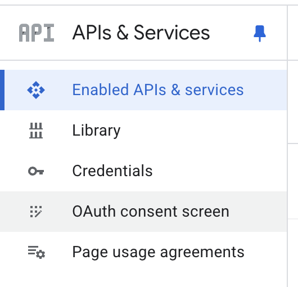This screenshot has height=287, width=298.
Task: Unpin APIs & Services with the pin icon
Action: [260, 33]
